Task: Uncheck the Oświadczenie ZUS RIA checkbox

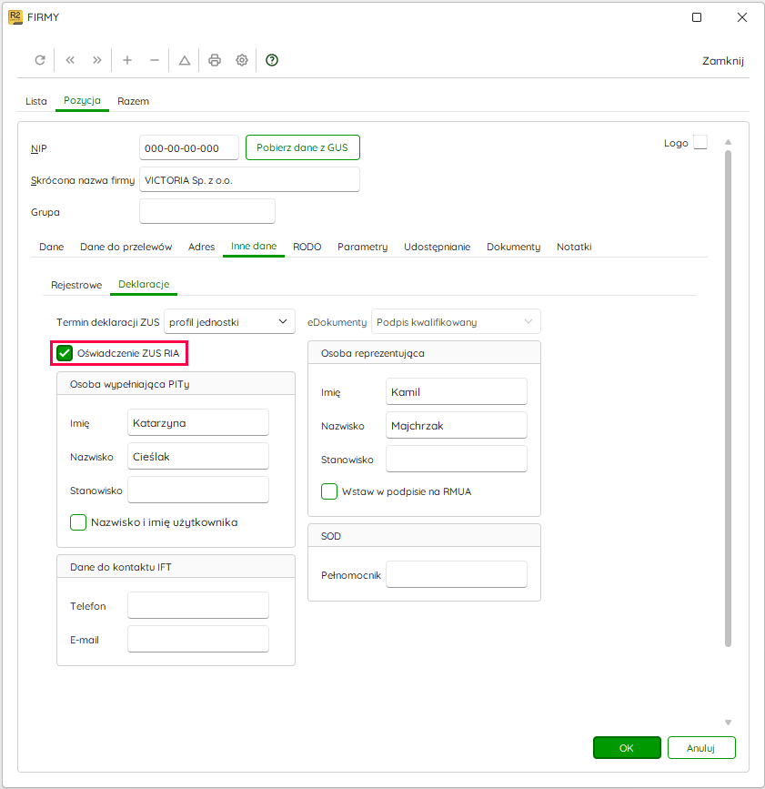Action: coord(65,353)
